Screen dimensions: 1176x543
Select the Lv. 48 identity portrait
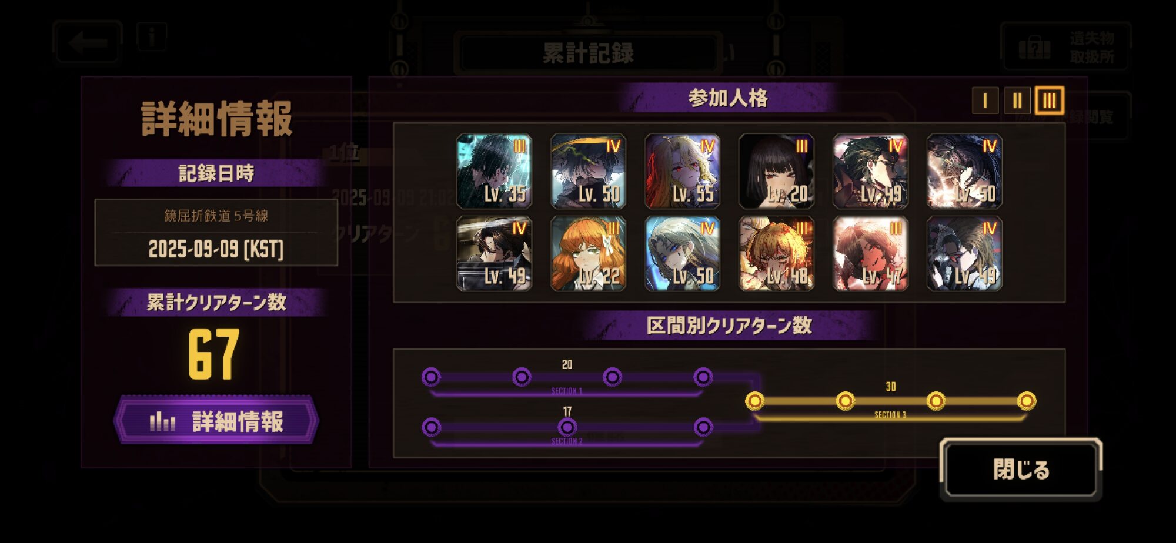point(777,253)
